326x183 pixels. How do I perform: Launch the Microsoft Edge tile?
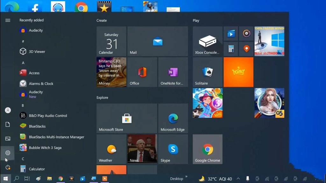173,118
